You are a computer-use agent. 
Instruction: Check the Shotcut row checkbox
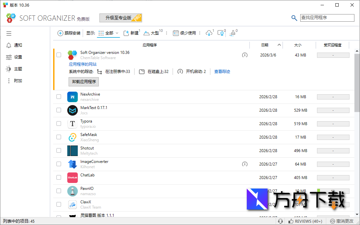[x=59, y=150]
